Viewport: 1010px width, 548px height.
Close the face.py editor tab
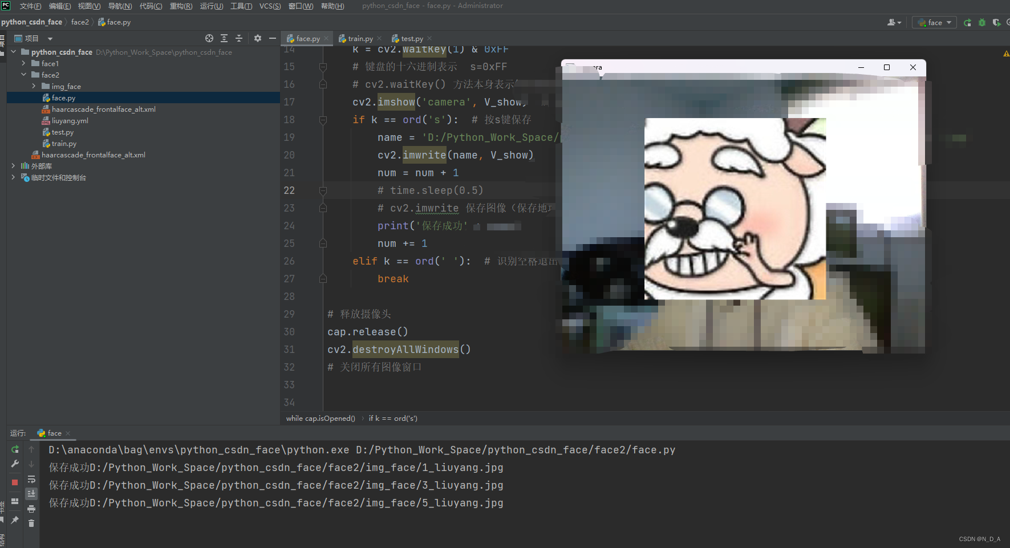(326, 38)
